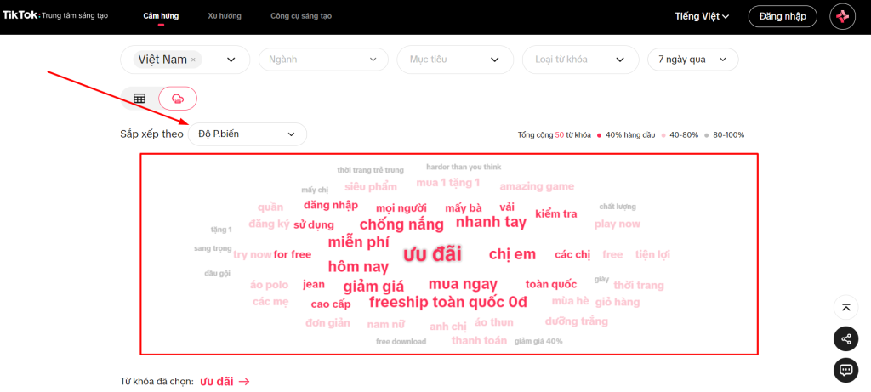871x392 pixels.
Task: Click the TikTok logo in header
Action: click(x=20, y=16)
